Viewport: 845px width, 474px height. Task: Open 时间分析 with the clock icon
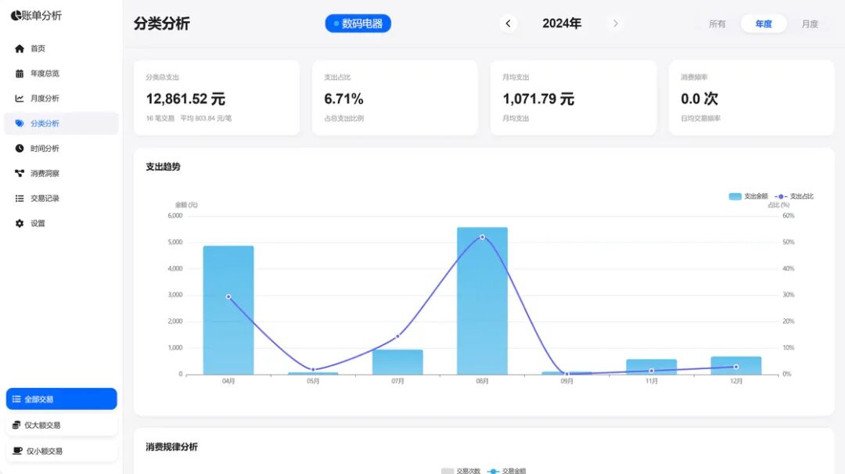click(x=20, y=148)
